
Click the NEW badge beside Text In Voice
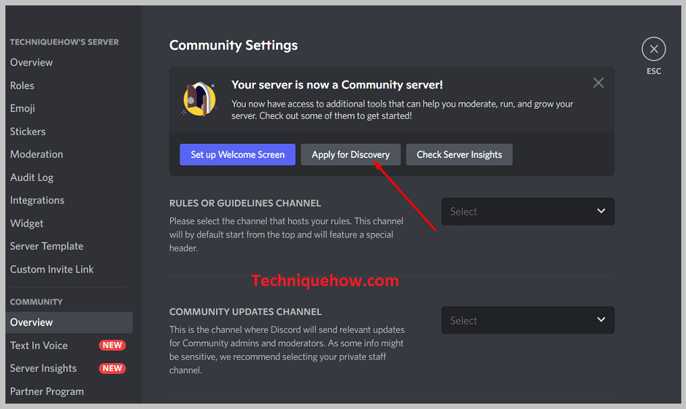[x=113, y=346]
